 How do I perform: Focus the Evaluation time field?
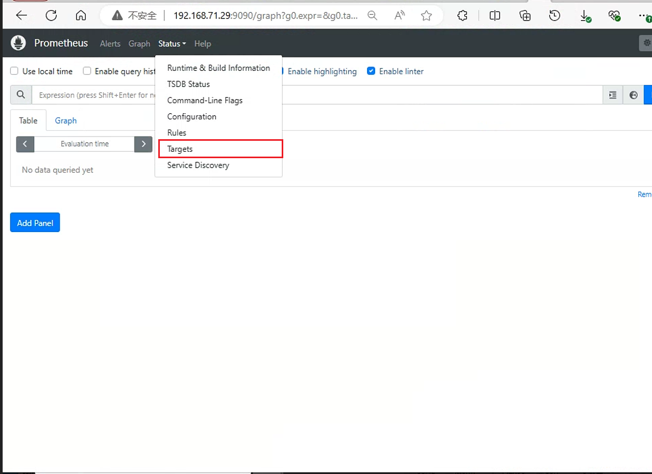pos(84,144)
